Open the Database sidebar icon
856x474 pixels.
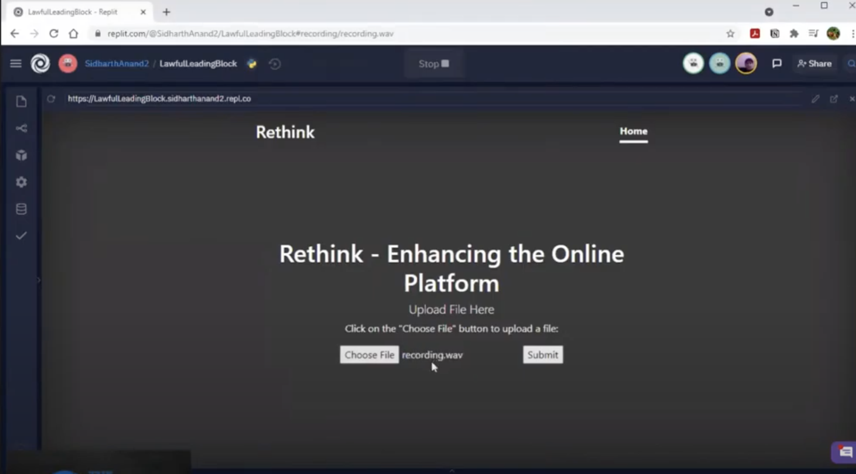21,209
